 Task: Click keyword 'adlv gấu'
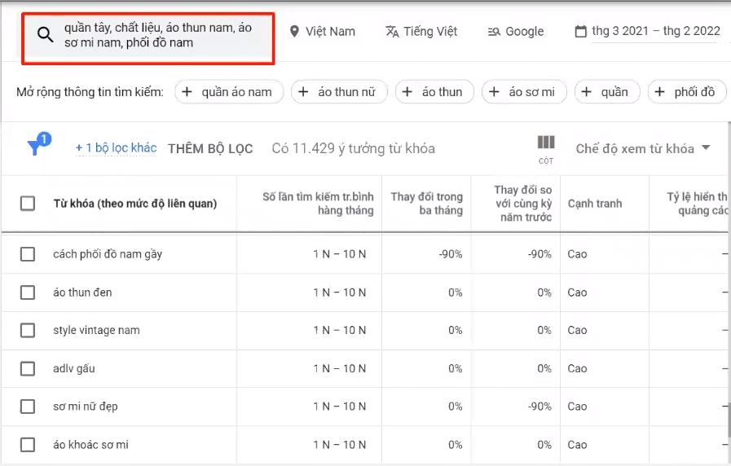pyautogui.click(x=74, y=368)
